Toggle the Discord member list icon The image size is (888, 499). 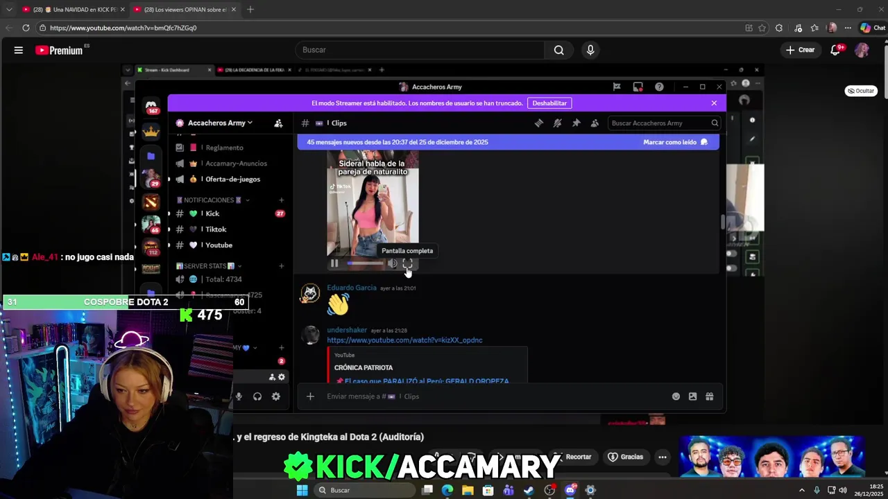(x=595, y=123)
